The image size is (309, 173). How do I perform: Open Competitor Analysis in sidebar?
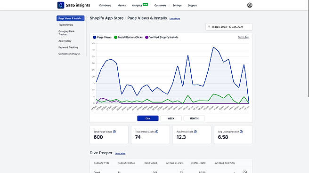tap(69, 54)
